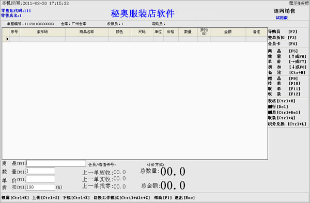Click 挂单 [F10] to hold order
The image size is (310, 203).
[284, 83]
